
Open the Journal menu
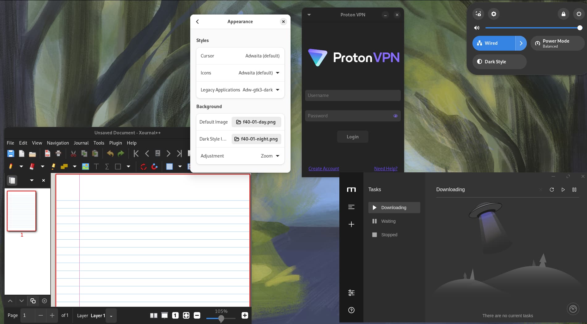[x=81, y=143]
